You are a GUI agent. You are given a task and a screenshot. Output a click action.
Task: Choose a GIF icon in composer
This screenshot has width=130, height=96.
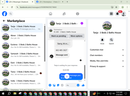coord(62,85)
